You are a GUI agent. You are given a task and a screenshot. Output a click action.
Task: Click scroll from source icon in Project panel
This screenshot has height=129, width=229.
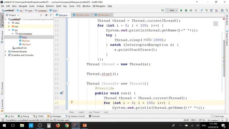point(41,15)
